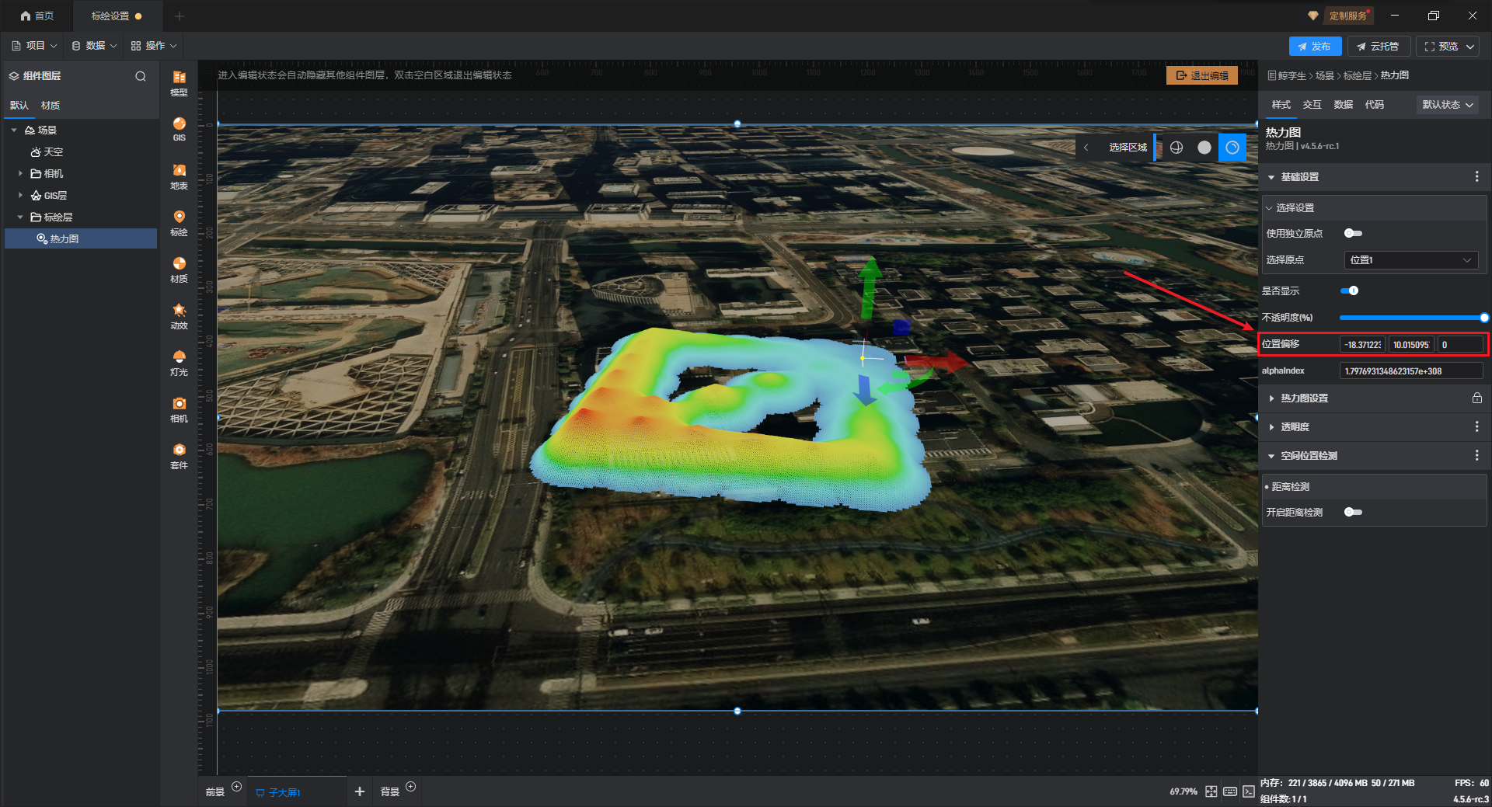Expand the 热力图设置 section
The image size is (1492, 807).
1271,398
